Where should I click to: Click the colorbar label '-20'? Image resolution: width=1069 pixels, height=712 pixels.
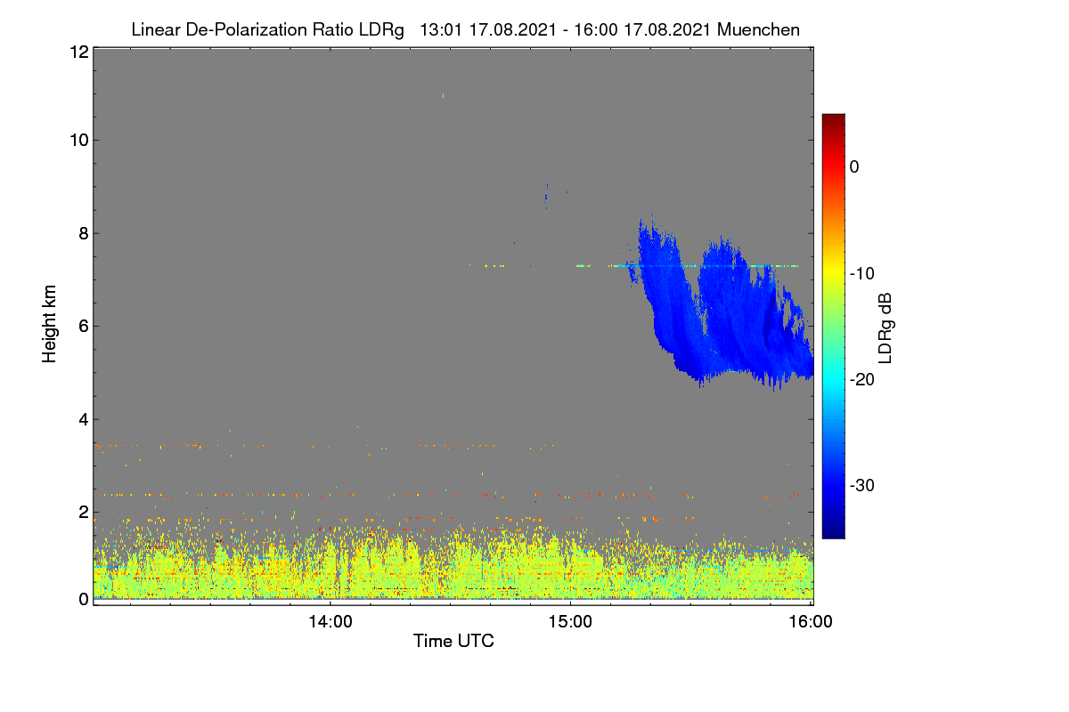pos(861,379)
